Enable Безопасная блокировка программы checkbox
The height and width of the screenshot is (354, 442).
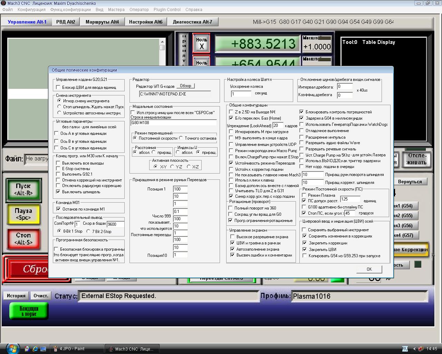(56, 249)
